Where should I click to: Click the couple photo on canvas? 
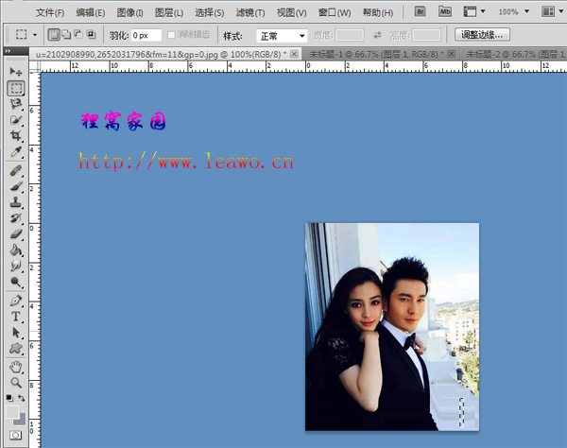392,327
